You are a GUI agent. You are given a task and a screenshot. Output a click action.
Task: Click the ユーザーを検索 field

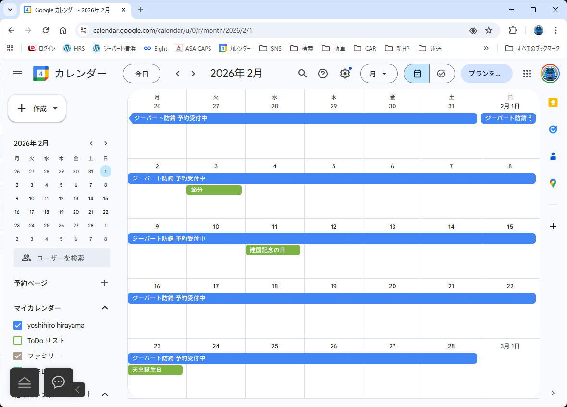tap(62, 258)
